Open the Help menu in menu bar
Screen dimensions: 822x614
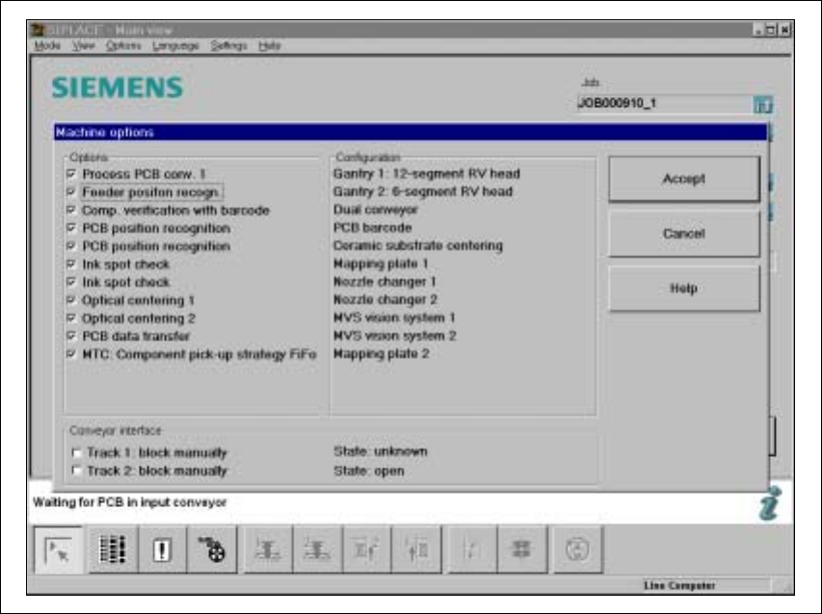[270, 45]
